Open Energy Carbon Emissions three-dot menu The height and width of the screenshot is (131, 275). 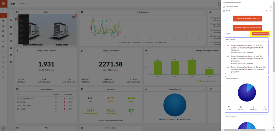click(76, 51)
